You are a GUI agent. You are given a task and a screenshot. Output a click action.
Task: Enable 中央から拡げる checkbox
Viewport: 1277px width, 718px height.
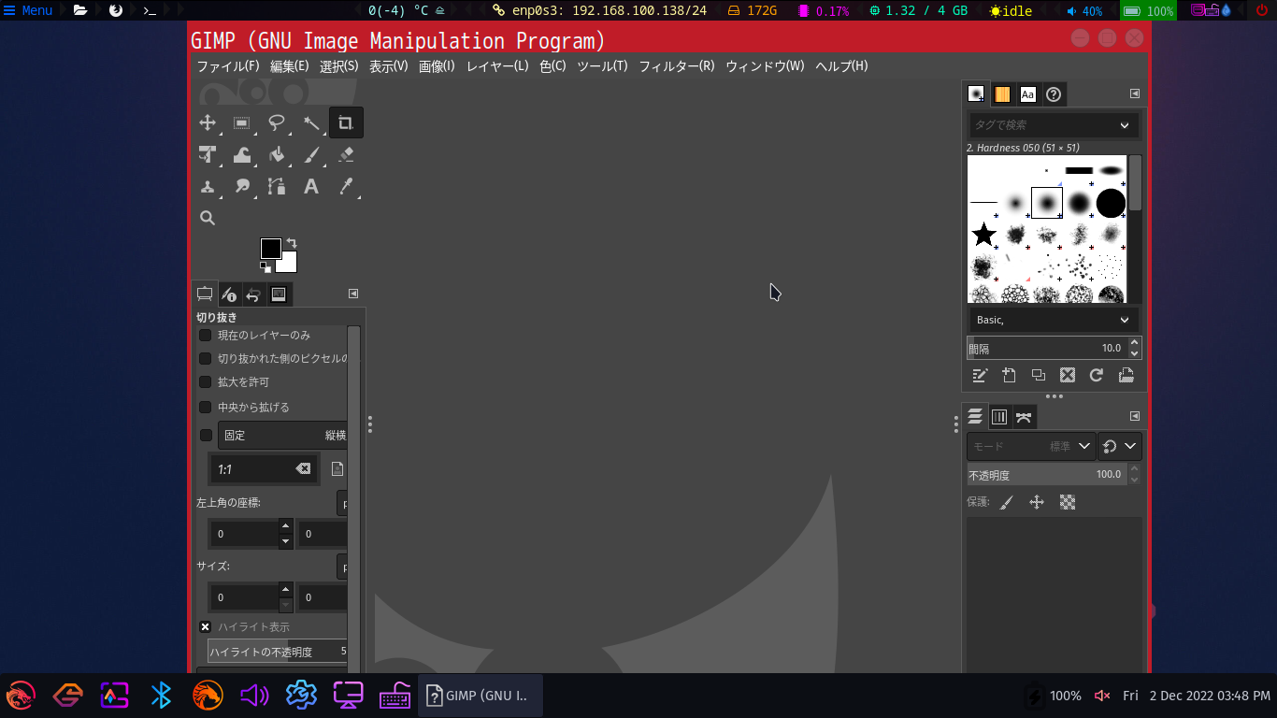(206, 407)
